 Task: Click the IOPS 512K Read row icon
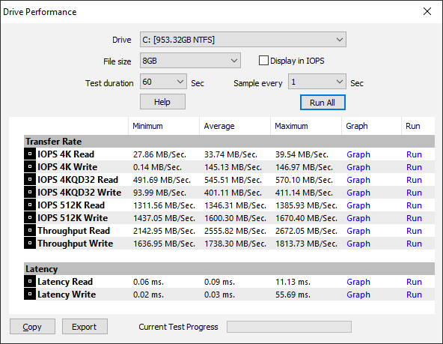point(30,205)
